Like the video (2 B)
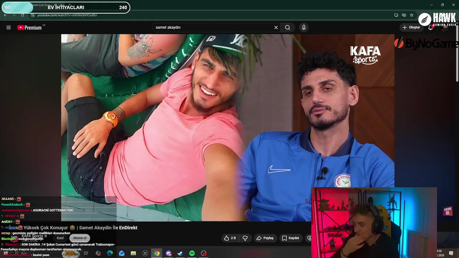This screenshot has width=459, height=258. [230, 238]
